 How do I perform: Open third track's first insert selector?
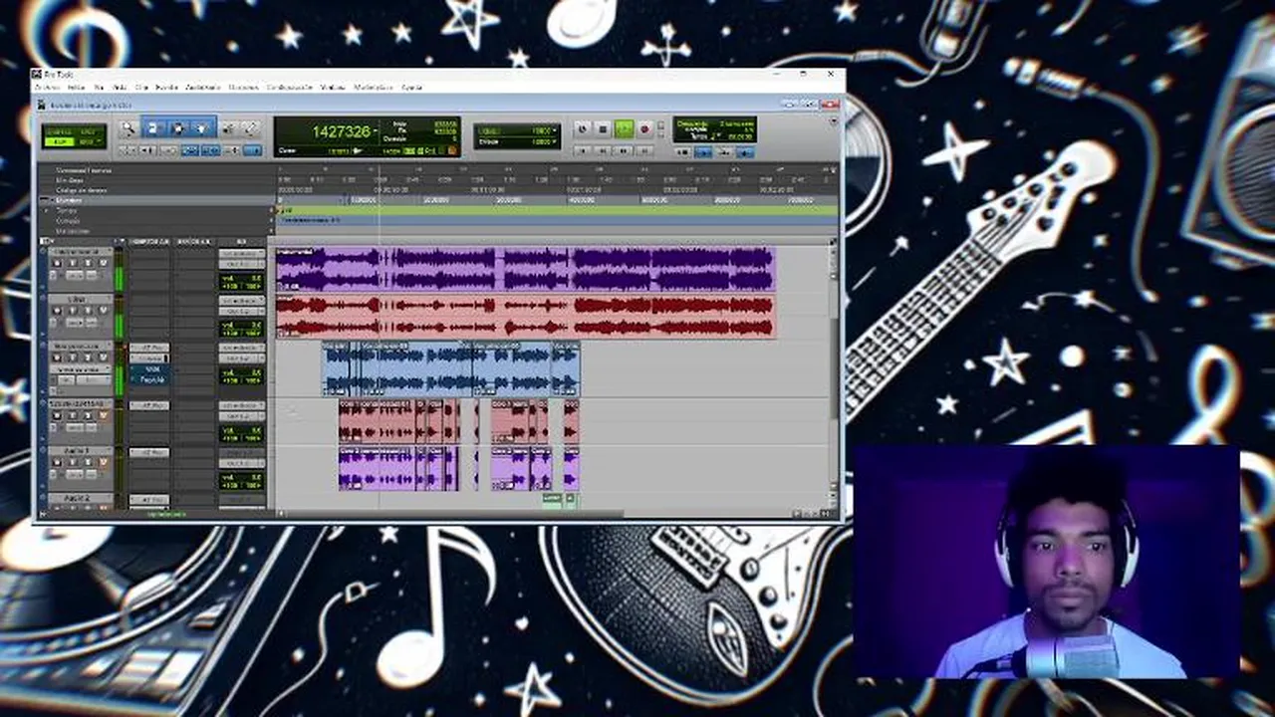pyautogui.click(x=149, y=348)
